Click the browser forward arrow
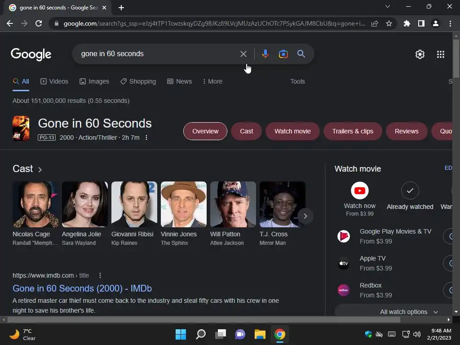This screenshot has width=460, height=345. pyautogui.click(x=24, y=23)
